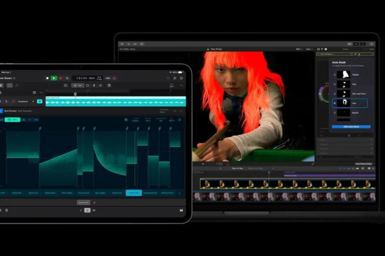Edit presets with the pencil icon in Beat Breaker
Viewport: 385px width, 256px height.
coord(180,193)
